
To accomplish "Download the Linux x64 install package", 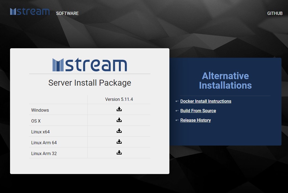I will tap(119, 131).
